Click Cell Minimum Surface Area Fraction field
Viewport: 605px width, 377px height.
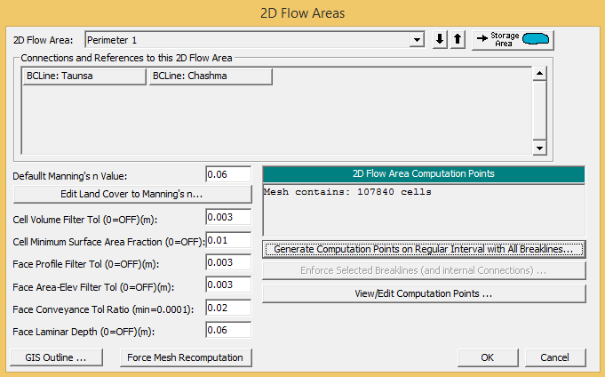[228, 240]
